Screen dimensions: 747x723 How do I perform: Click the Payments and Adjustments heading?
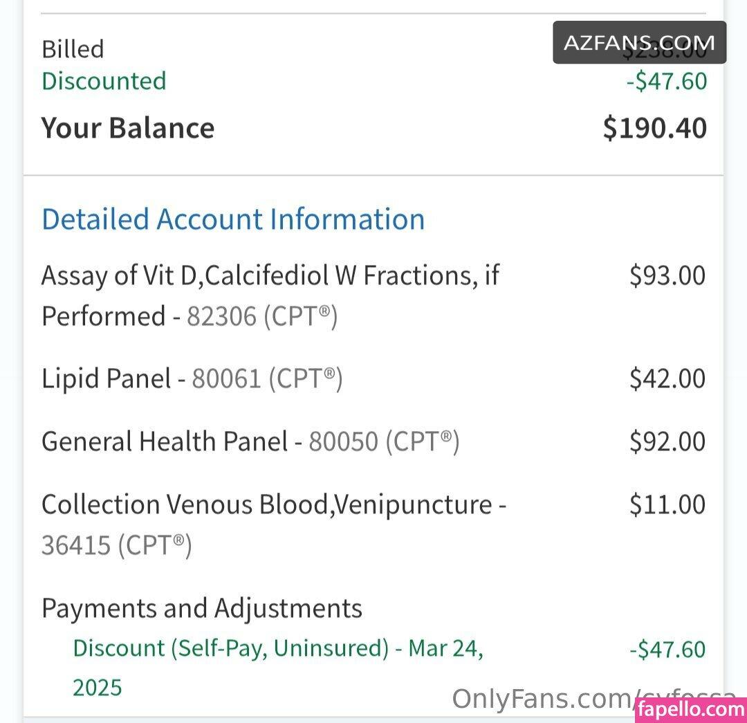click(x=202, y=609)
